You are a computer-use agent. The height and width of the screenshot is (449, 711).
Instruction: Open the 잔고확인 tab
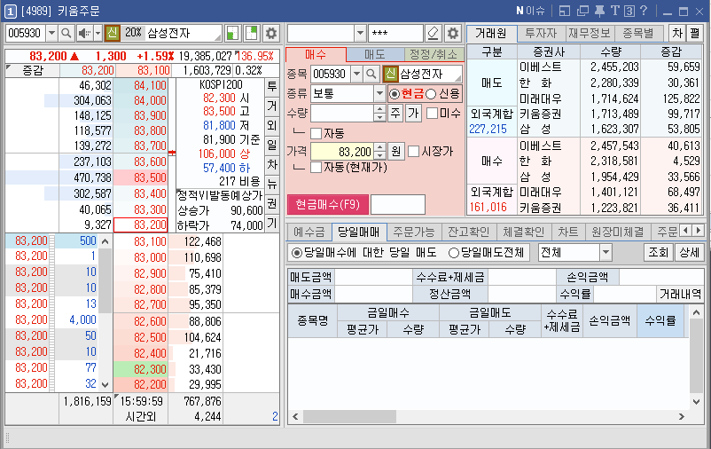[x=468, y=232]
